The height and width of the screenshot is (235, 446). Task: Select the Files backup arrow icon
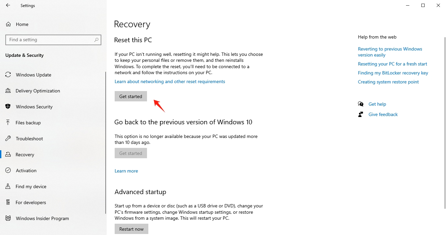8,123
